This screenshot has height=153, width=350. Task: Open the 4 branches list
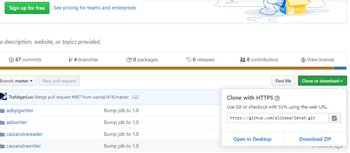coord(83,59)
